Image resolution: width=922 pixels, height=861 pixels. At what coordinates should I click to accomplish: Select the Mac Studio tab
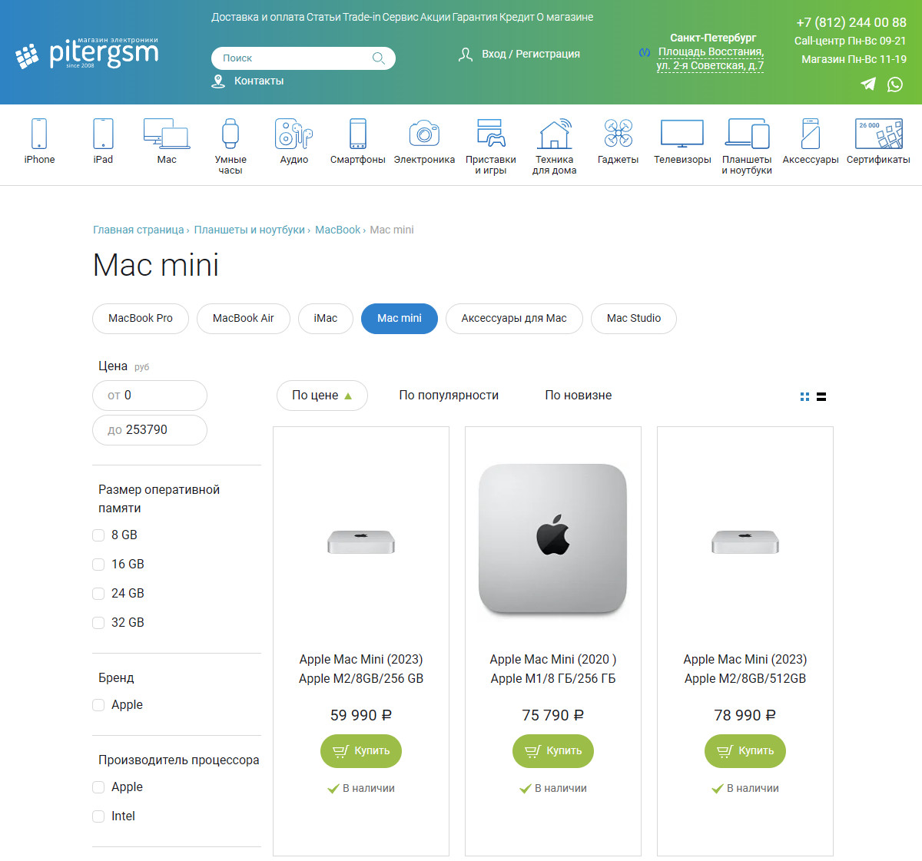click(x=634, y=318)
